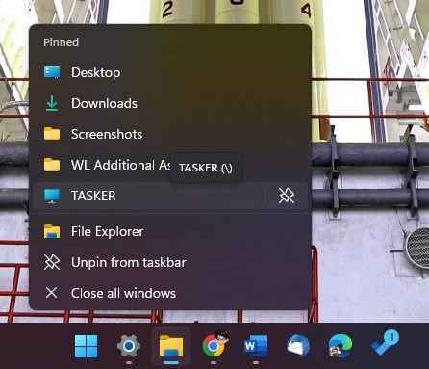
Task: Open the pinned Screenshots folder
Action: coord(170,134)
